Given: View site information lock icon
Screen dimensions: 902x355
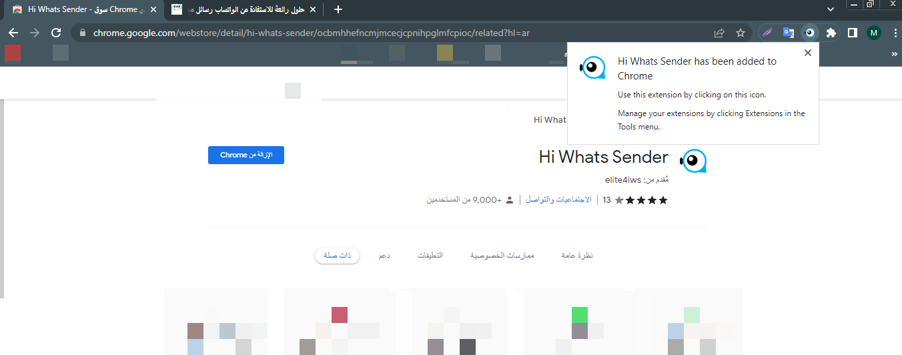Looking at the screenshot, I should click(83, 33).
